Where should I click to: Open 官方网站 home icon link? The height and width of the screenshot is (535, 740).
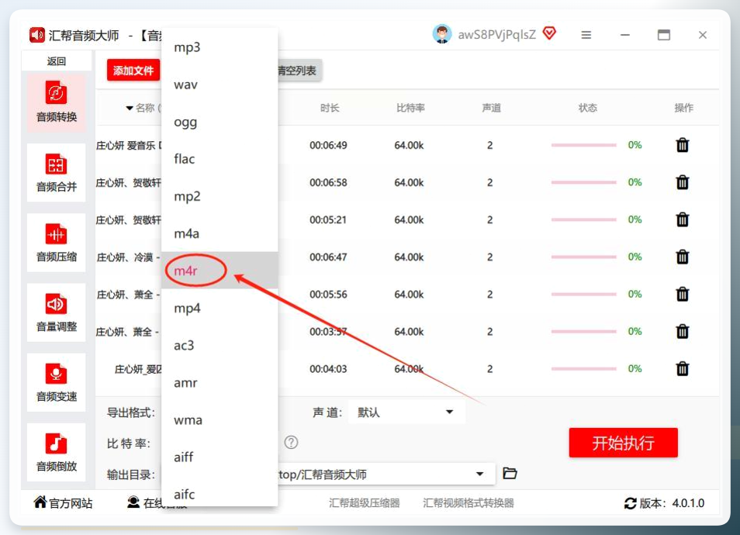tap(40, 502)
